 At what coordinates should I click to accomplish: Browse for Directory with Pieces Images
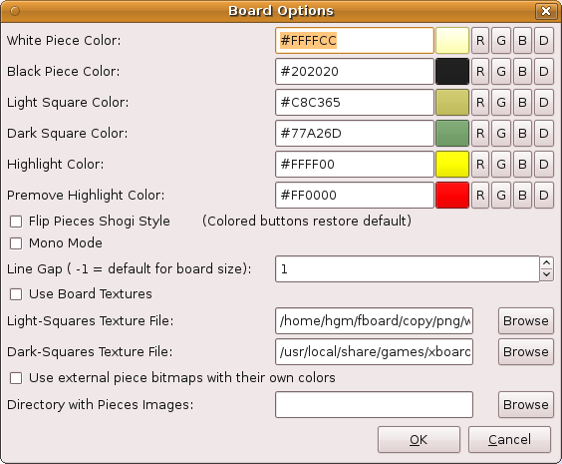coord(526,405)
